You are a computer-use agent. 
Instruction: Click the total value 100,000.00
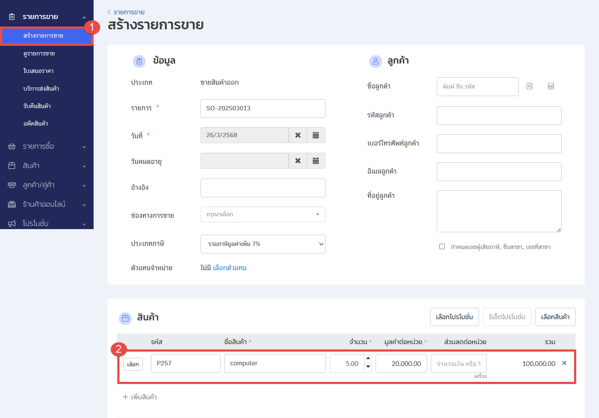click(x=539, y=363)
